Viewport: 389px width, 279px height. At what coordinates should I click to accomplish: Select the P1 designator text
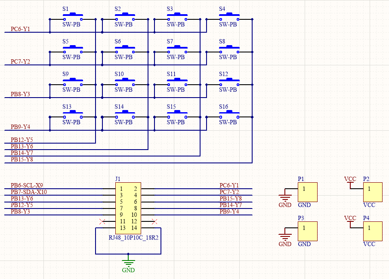301,179
